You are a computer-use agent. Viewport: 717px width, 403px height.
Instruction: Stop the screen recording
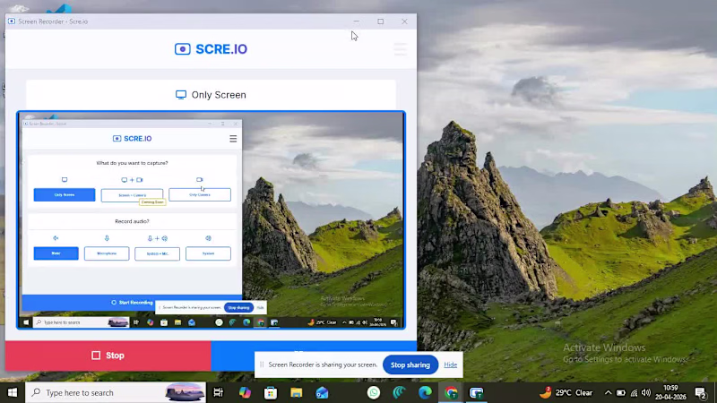click(x=108, y=356)
